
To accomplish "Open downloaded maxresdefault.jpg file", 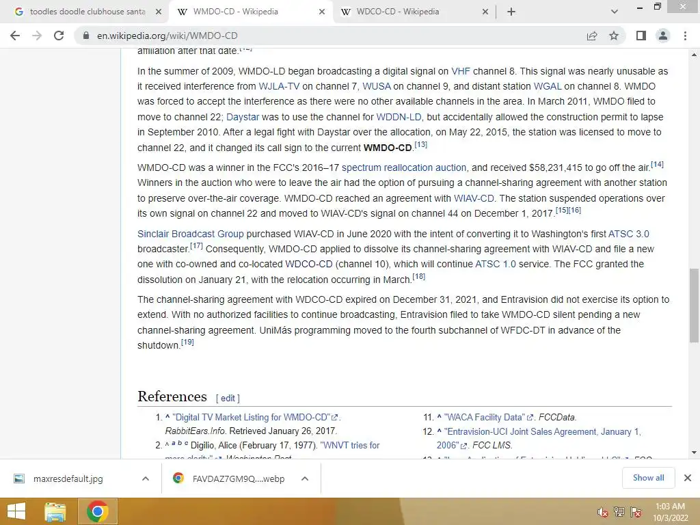I will 68,479.
